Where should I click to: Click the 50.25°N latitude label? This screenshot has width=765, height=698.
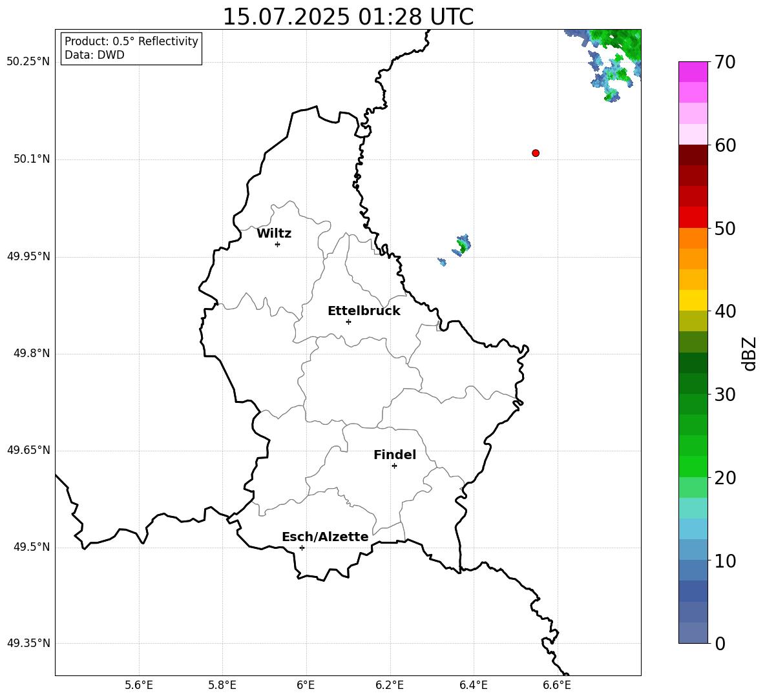pos(28,62)
